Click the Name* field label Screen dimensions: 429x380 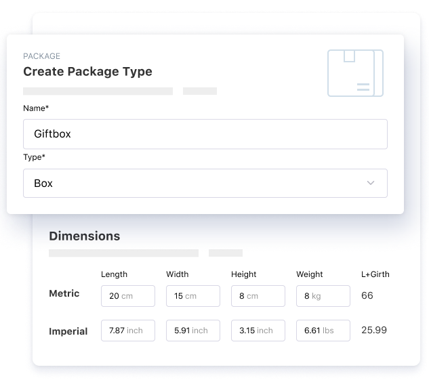pos(36,108)
